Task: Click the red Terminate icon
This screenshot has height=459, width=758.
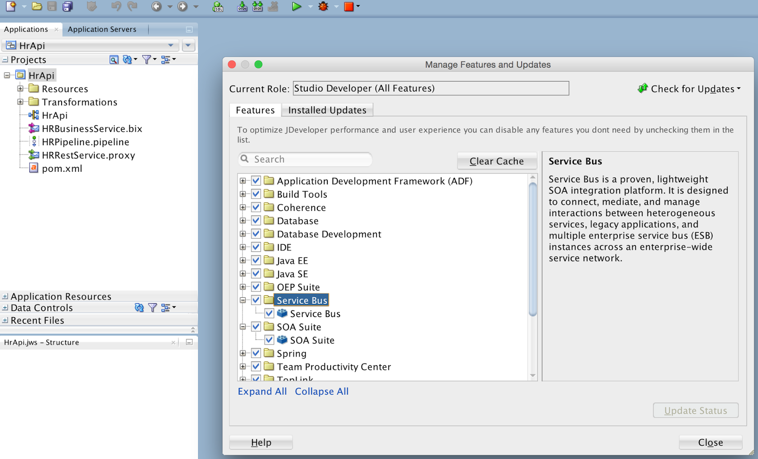Action: [x=349, y=6]
